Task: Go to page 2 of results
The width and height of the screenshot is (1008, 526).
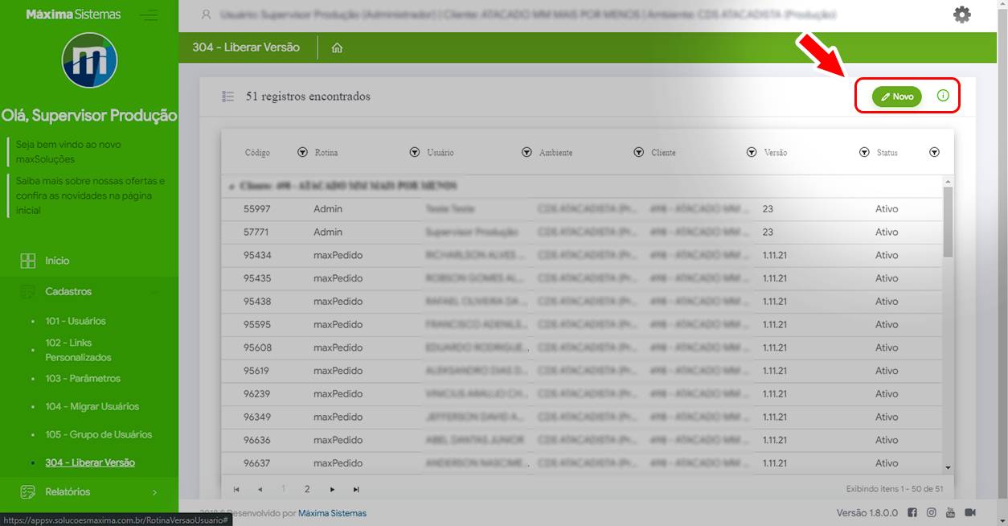Action: 307,489
